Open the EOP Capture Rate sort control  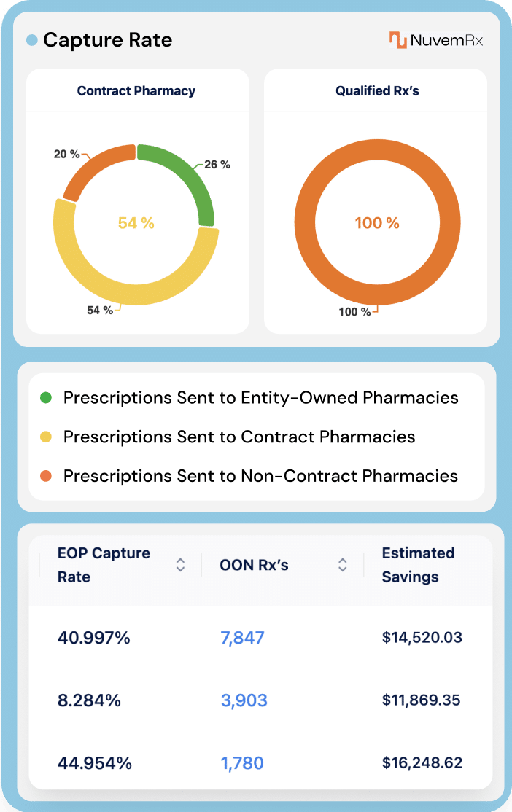pyautogui.click(x=179, y=565)
